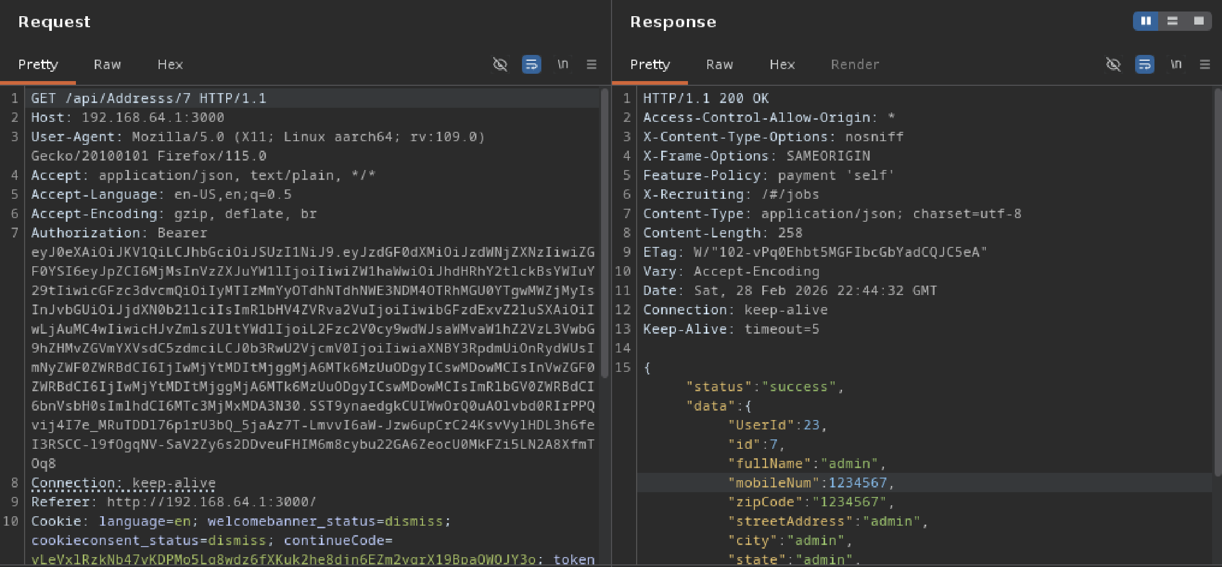Open the Response panel hamburger menu

click(x=1205, y=64)
